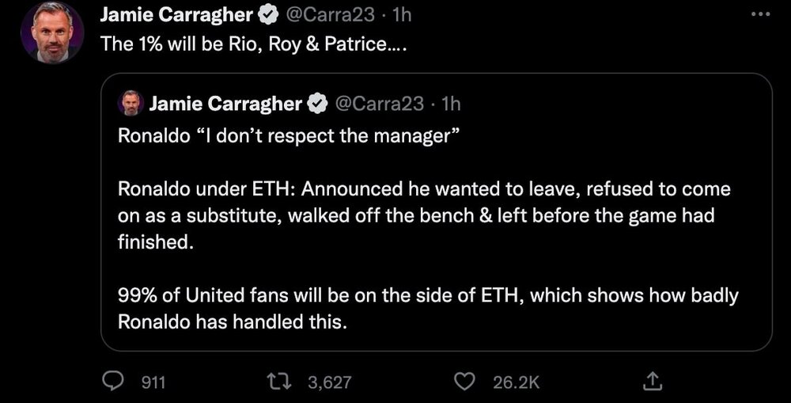Click the share upload arrow icon

(x=652, y=382)
